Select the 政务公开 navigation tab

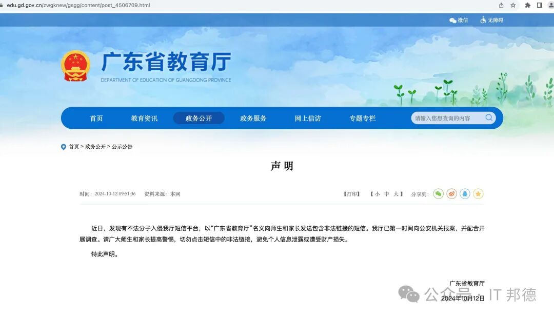(199, 118)
